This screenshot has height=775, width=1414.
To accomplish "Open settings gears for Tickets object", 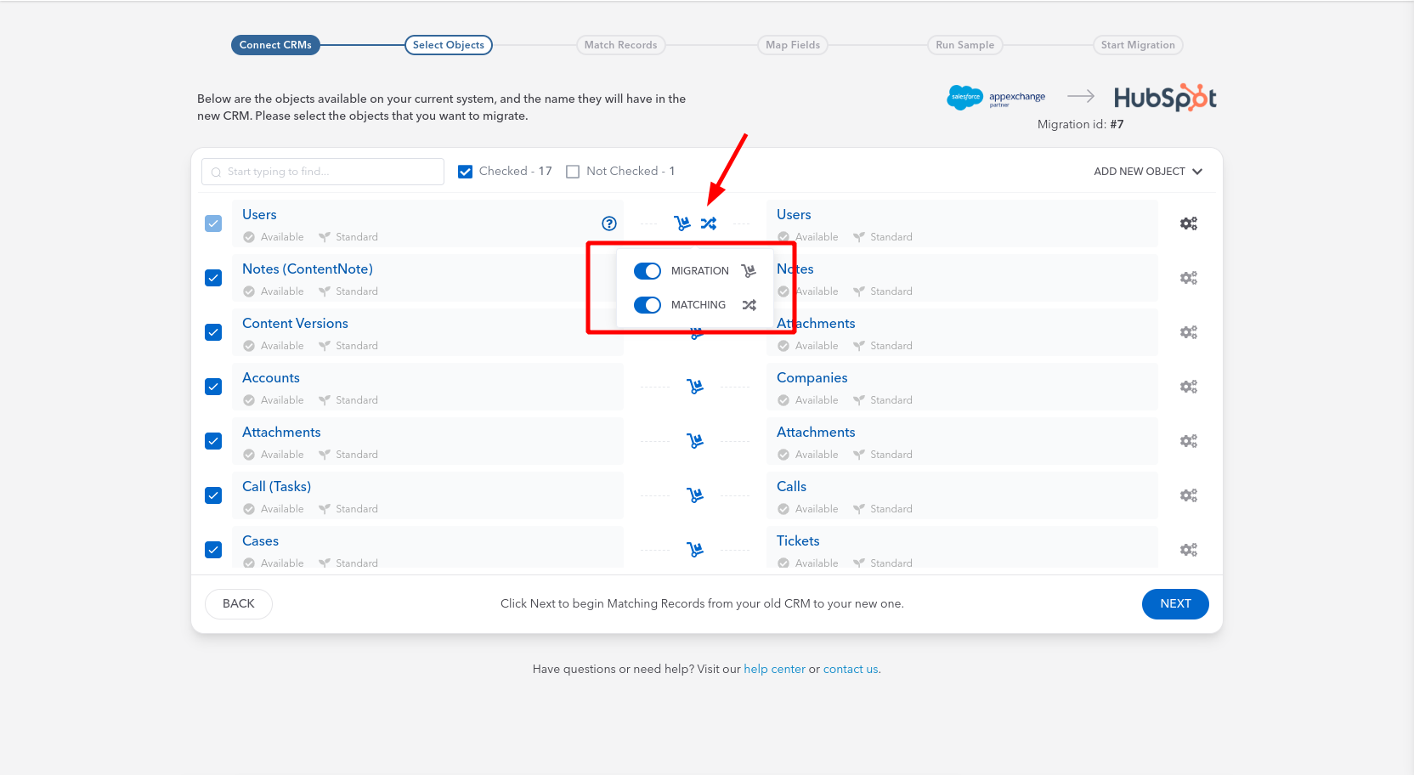I will 1189,550.
